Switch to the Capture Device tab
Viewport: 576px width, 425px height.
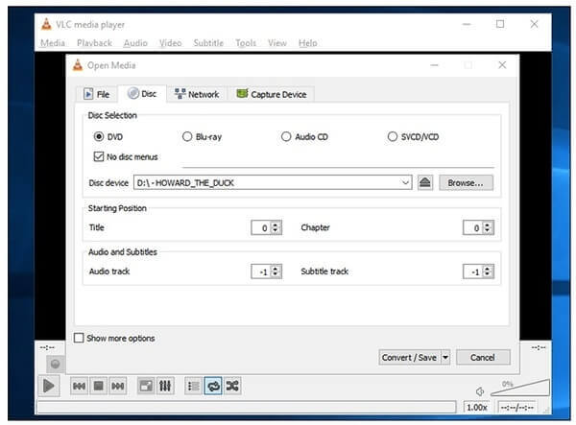pyautogui.click(x=271, y=94)
